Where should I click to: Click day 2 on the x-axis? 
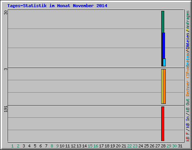(x=18, y=146)
